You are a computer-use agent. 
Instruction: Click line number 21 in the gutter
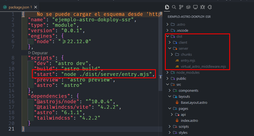[x=11, y=129]
